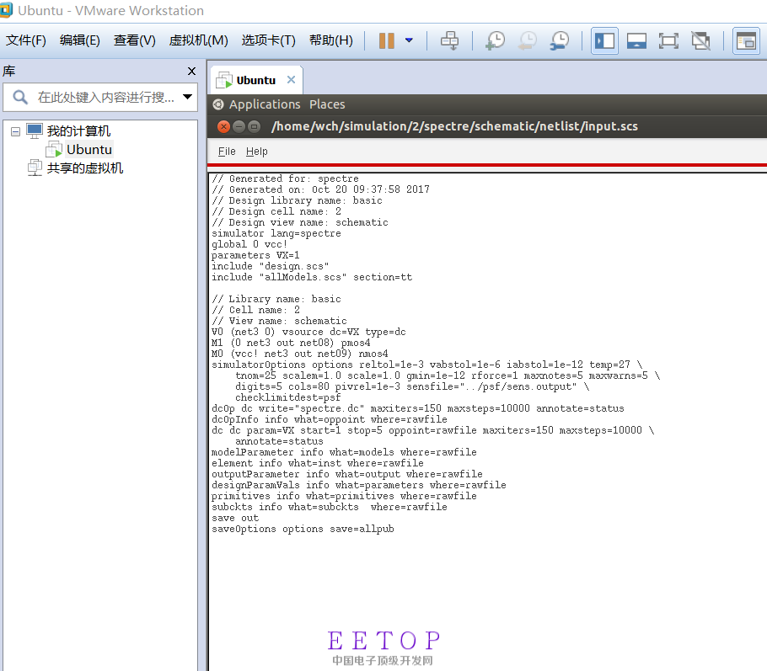Open the power options dropdown arrow

(x=409, y=40)
